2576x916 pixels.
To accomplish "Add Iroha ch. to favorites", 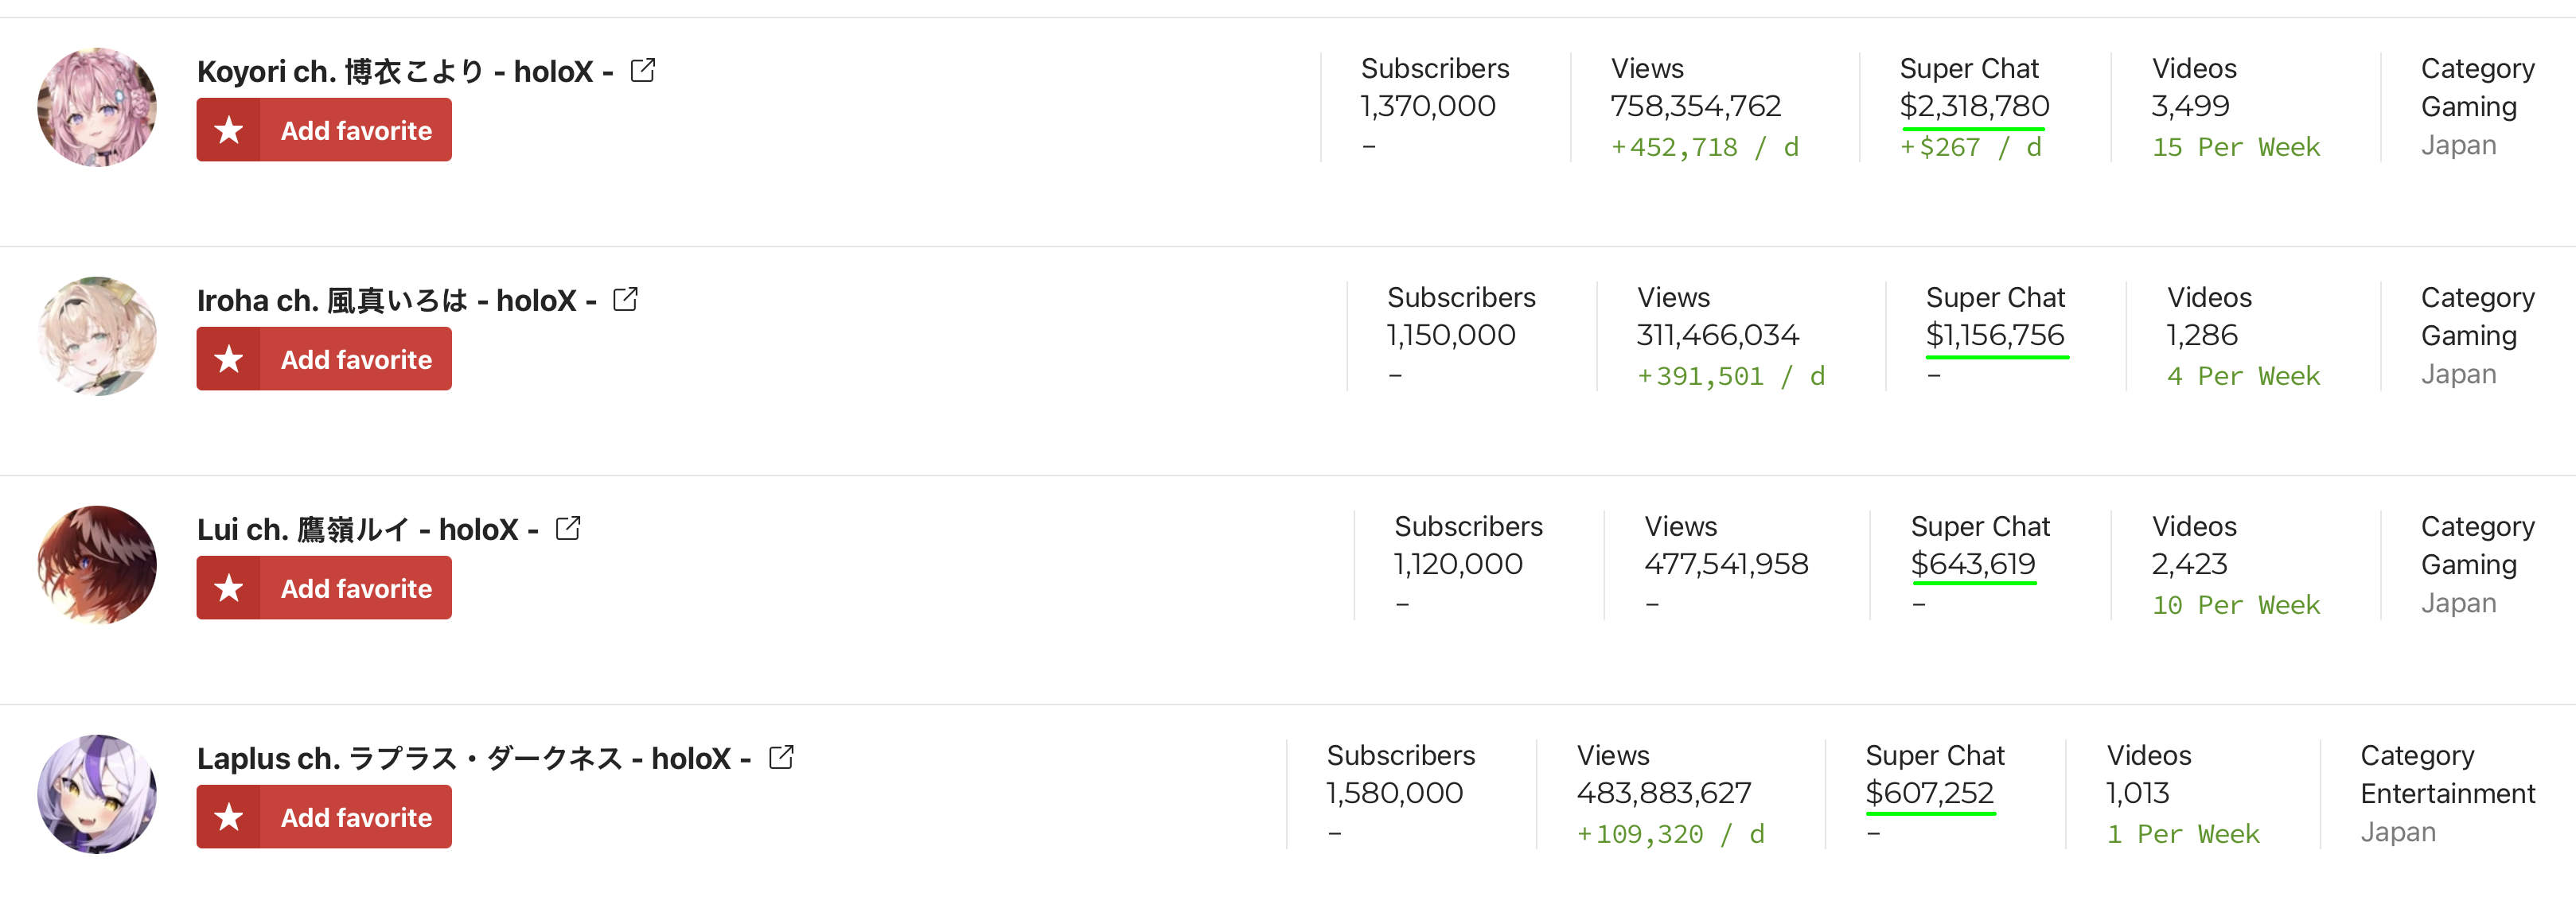I will 324,359.
